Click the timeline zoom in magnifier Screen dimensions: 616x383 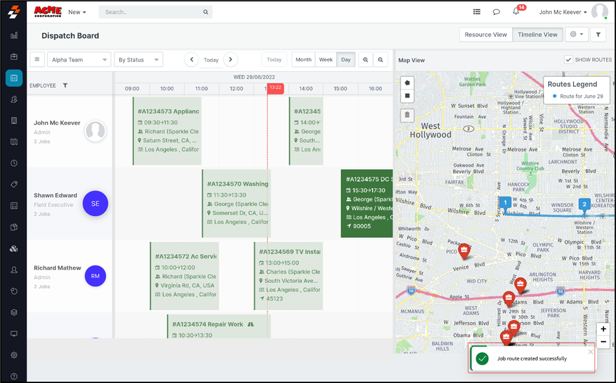tap(366, 60)
